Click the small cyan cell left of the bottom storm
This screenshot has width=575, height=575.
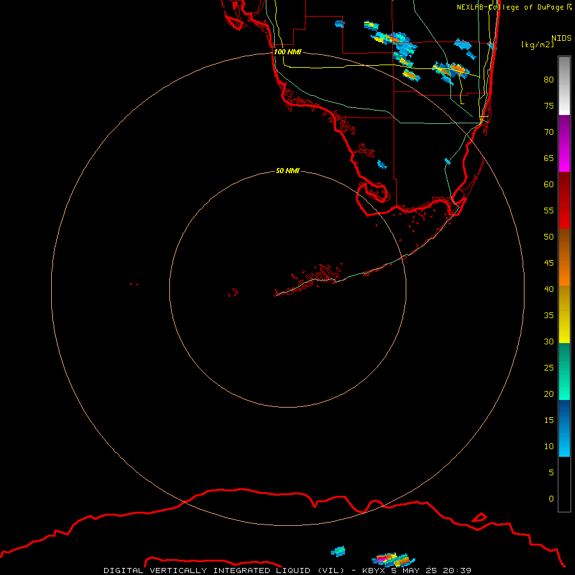[338, 551]
